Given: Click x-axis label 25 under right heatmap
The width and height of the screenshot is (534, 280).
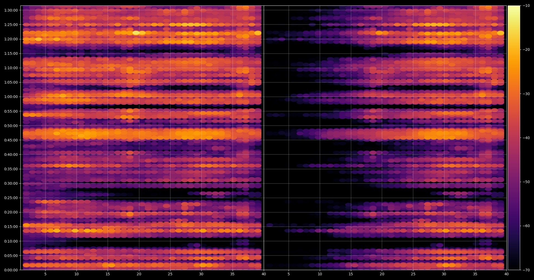Looking at the screenshot, I should coord(413,274).
